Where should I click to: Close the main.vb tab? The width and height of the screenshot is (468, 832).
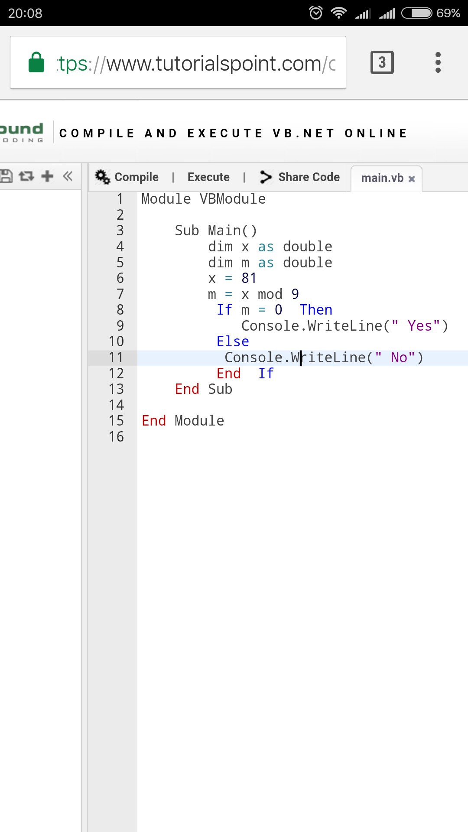pos(412,179)
